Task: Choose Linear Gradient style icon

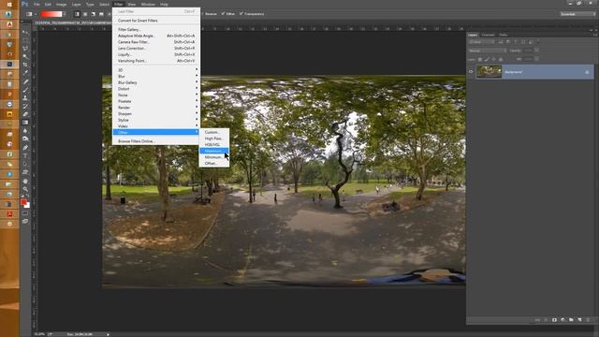Action: pos(77,14)
